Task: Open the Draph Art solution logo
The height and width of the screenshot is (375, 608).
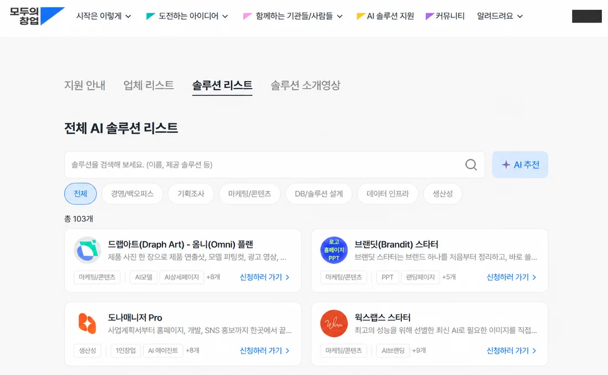Action: [87, 250]
